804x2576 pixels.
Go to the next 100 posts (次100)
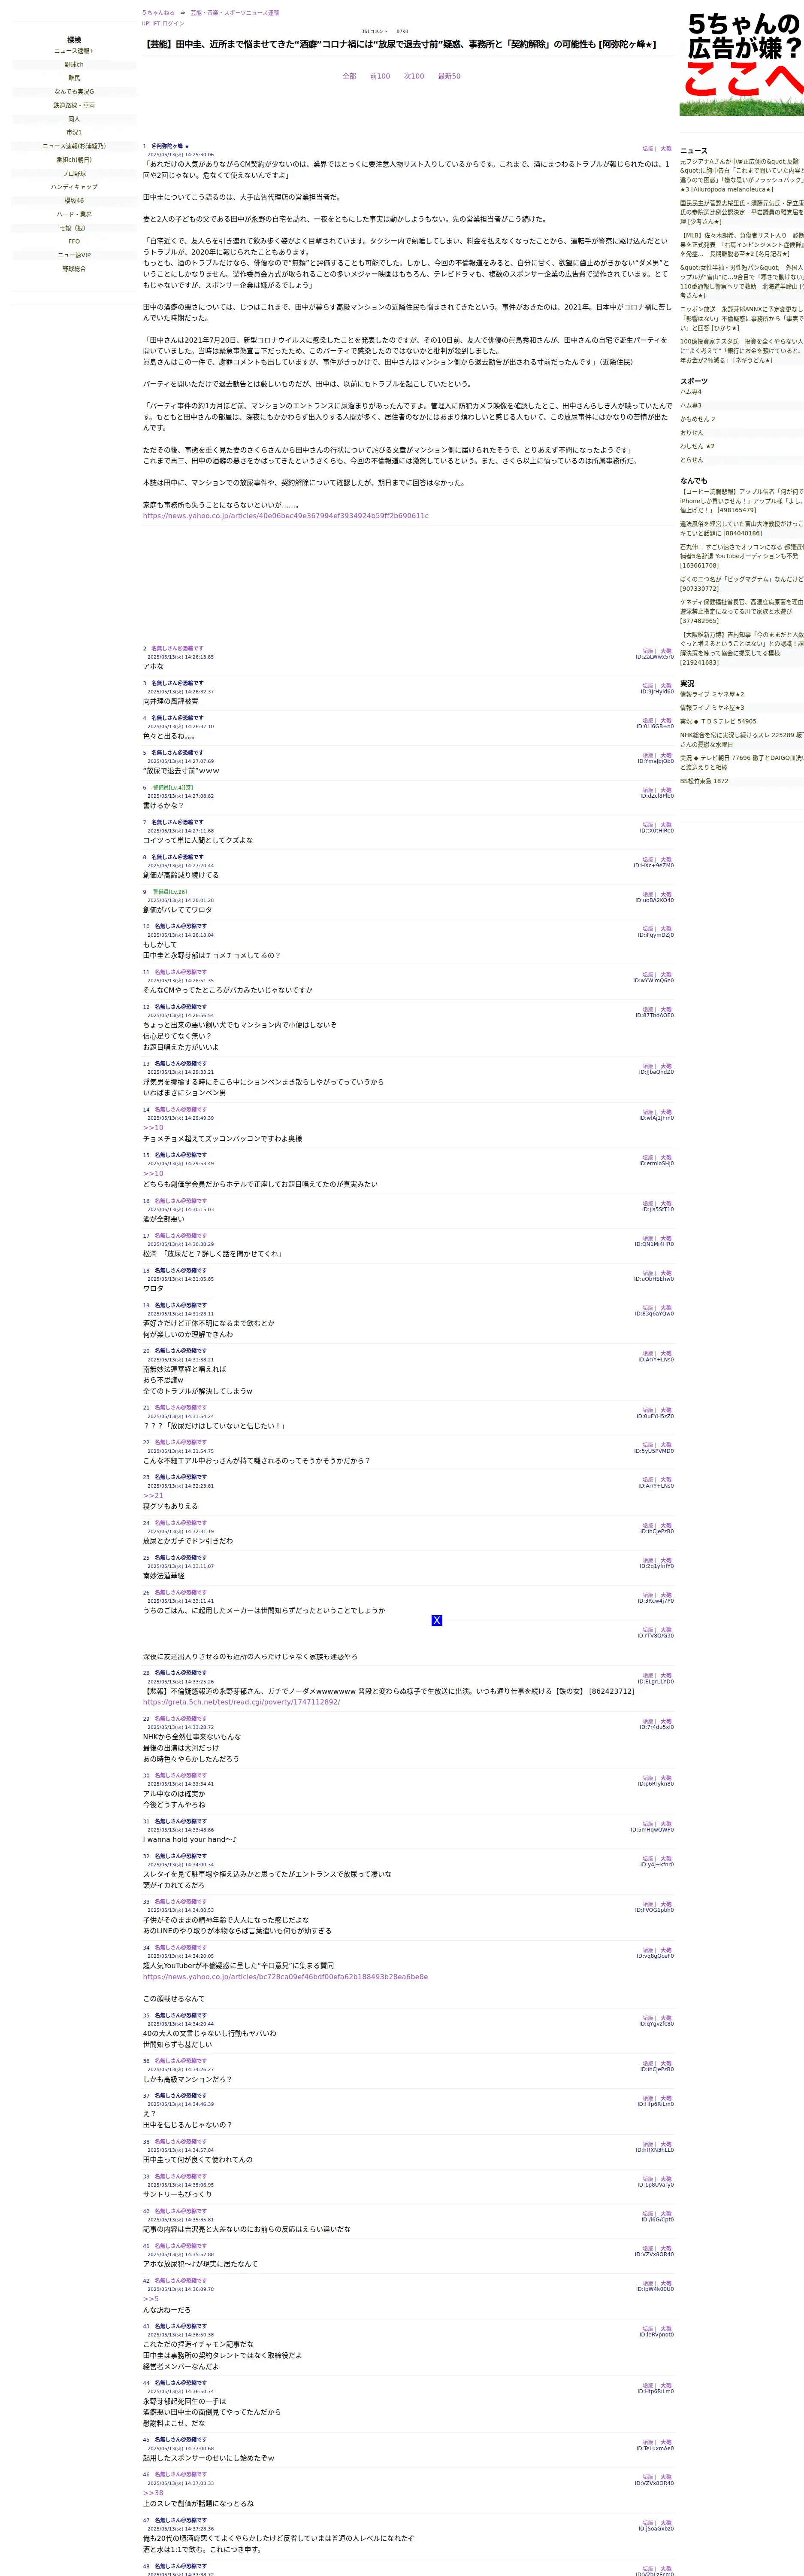(x=414, y=76)
